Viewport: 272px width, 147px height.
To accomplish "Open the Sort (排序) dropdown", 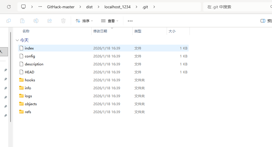I will [84, 21].
